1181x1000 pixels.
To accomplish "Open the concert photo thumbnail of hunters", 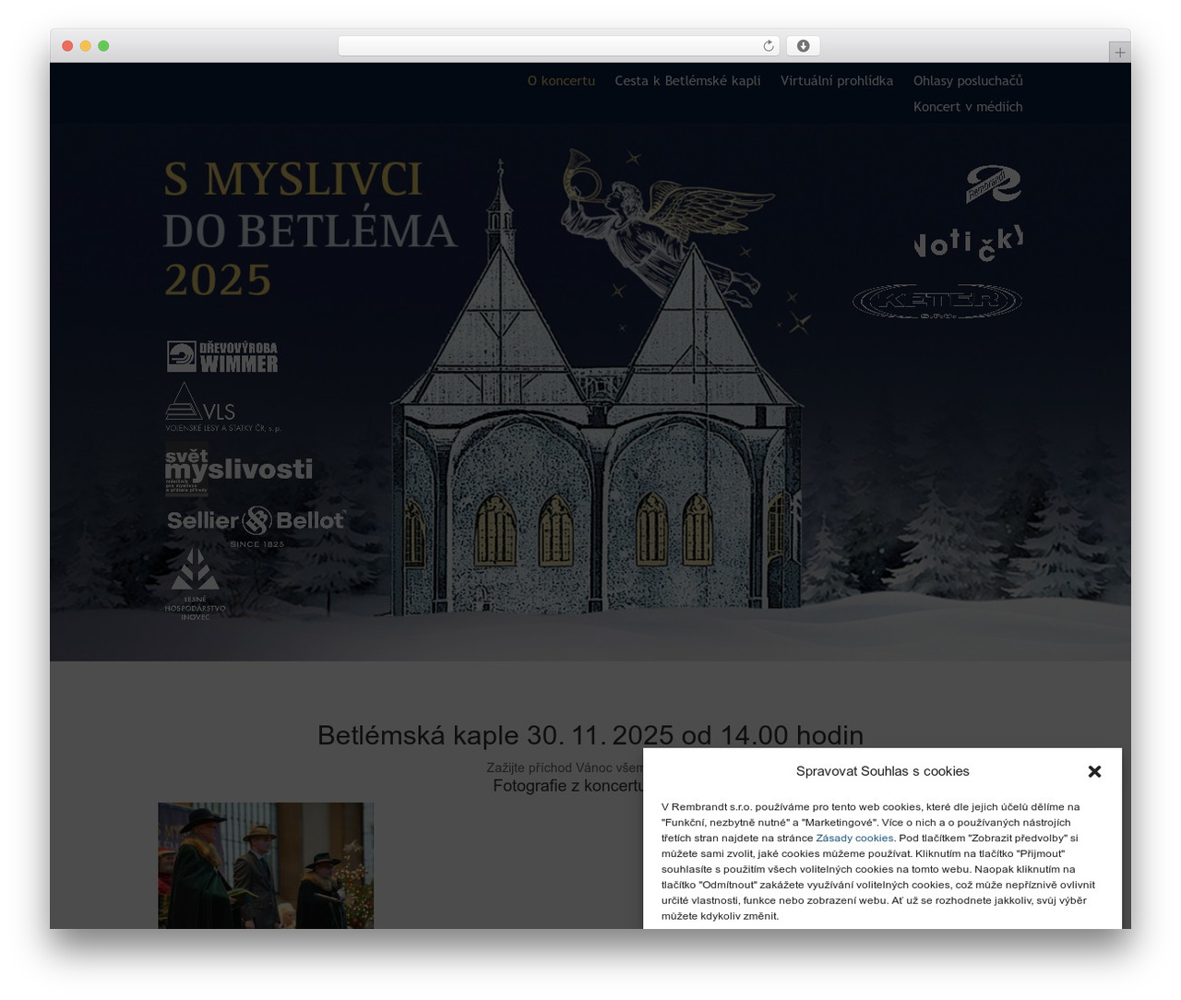I will pos(266,865).
